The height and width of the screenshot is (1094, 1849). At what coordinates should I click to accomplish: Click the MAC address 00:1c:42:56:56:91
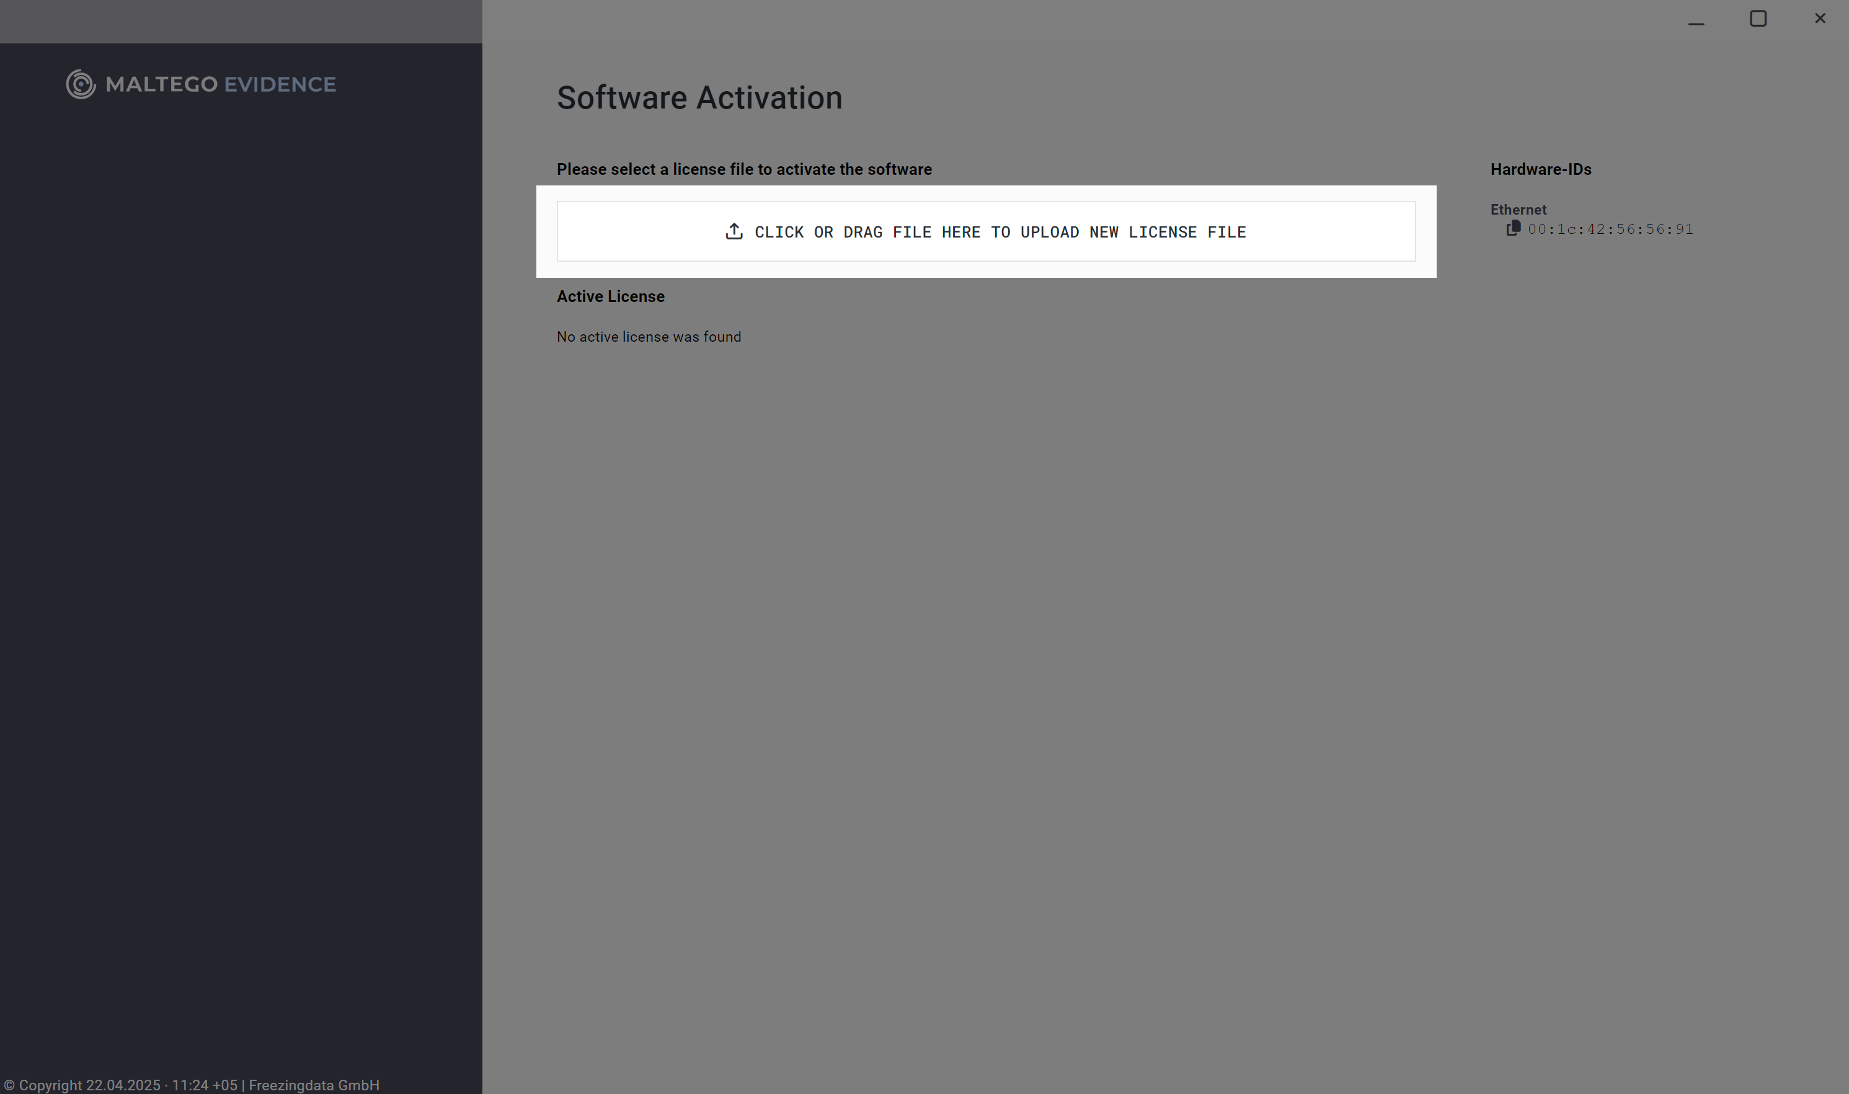click(1610, 229)
